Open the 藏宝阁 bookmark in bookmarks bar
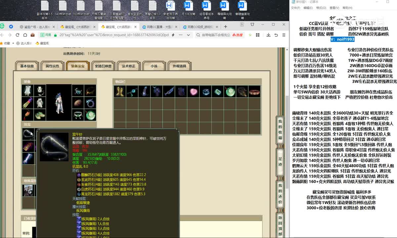Screen dimensions: 397x238 [x=42, y=43]
